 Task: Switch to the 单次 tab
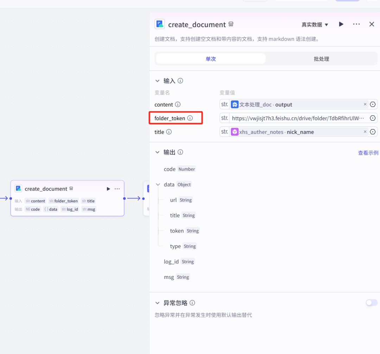coord(211,59)
